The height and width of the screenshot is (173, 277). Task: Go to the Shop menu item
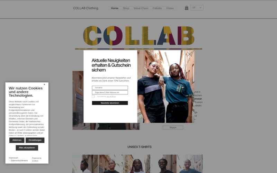click(126, 8)
